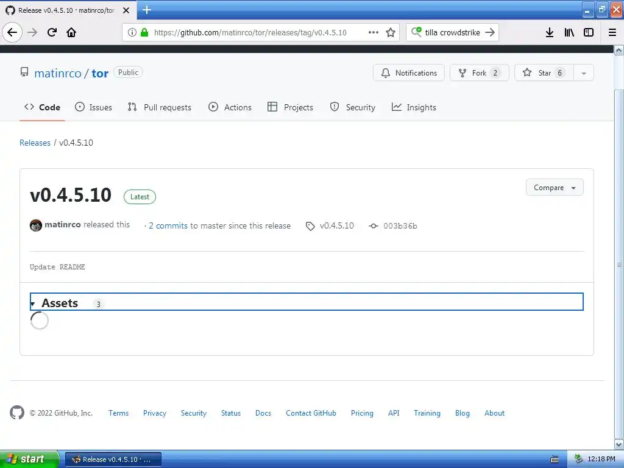The width and height of the screenshot is (624, 468).
Task: Open the Terms footer link
Action: (119, 413)
